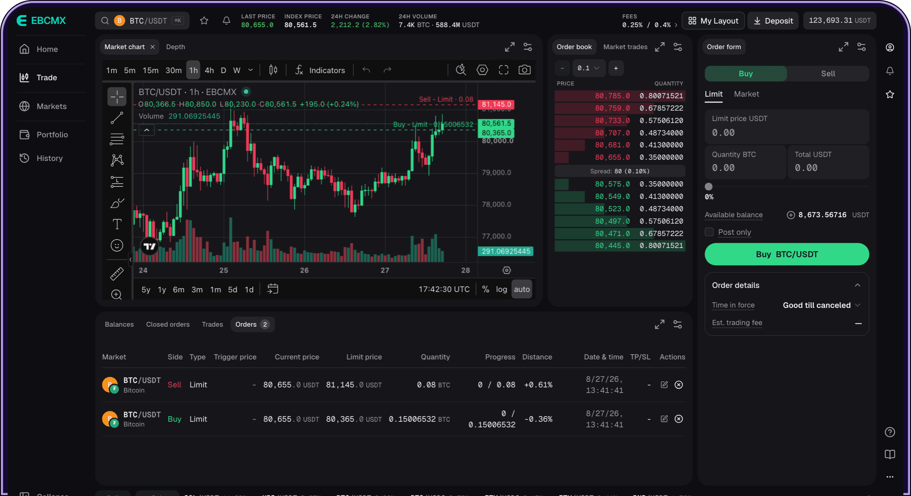The image size is (911, 496).
Task: Add BTC/USDT to favorites star
Action: coord(204,21)
